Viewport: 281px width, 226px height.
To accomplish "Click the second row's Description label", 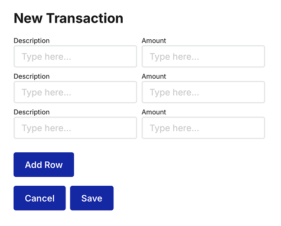I will 32,76.
